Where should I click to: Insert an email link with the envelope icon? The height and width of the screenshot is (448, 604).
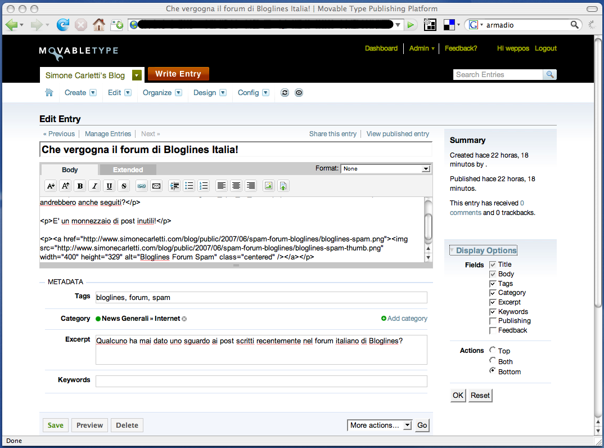(156, 186)
